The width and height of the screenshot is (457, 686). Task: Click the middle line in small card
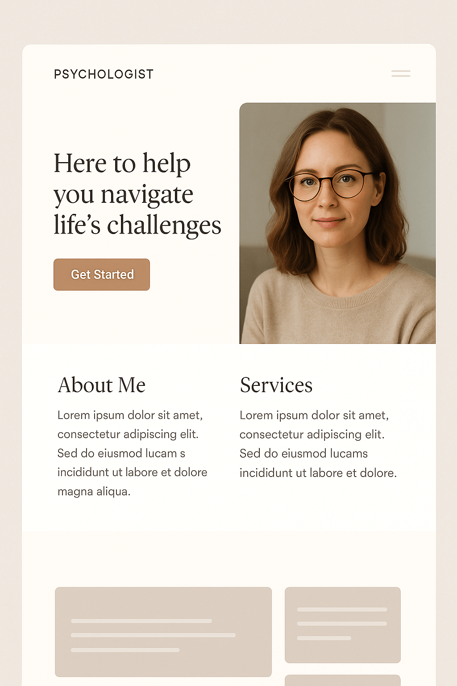point(342,623)
